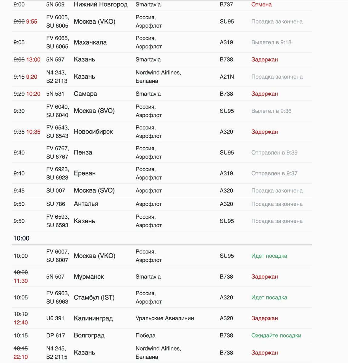Select the Победа airline entry
Viewport: 348px width, 363px height.
pyautogui.click(x=146, y=335)
